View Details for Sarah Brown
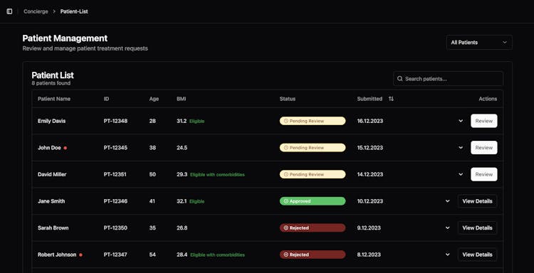The width and height of the screenshot is (534, 273). pos(477,227)
